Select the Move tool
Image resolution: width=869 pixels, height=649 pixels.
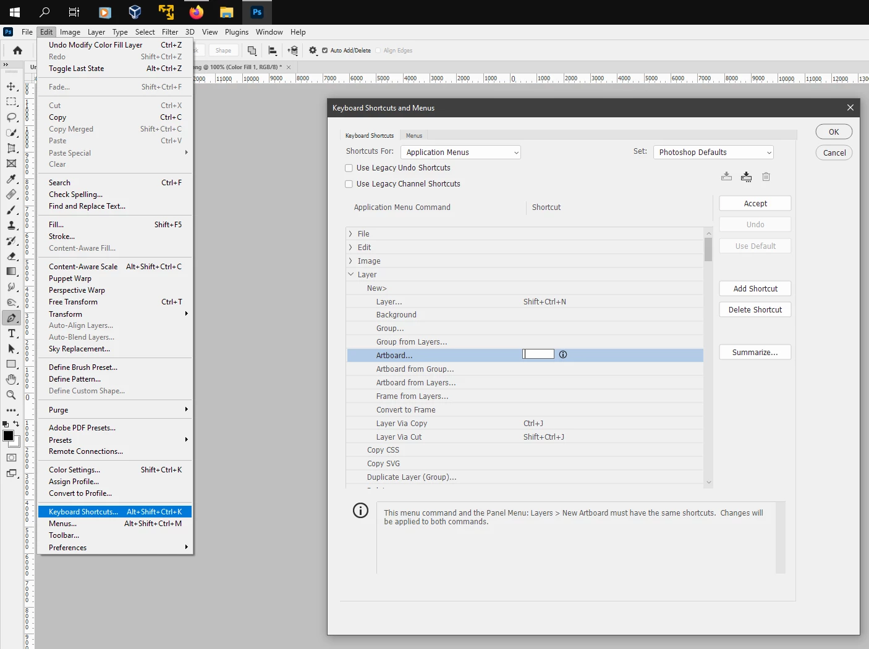[11, 86]
